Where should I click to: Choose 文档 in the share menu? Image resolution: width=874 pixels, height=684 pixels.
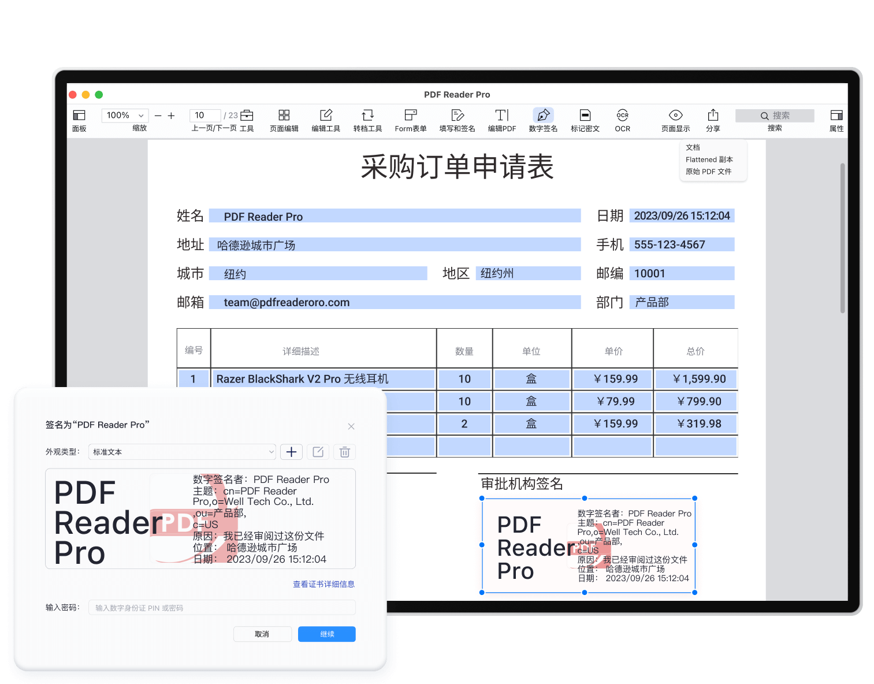[x=693, y=147]
